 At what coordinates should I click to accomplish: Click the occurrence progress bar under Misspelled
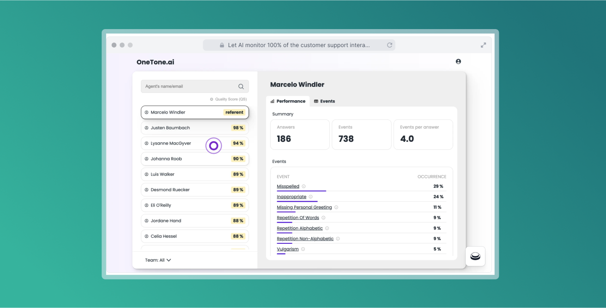301,190
